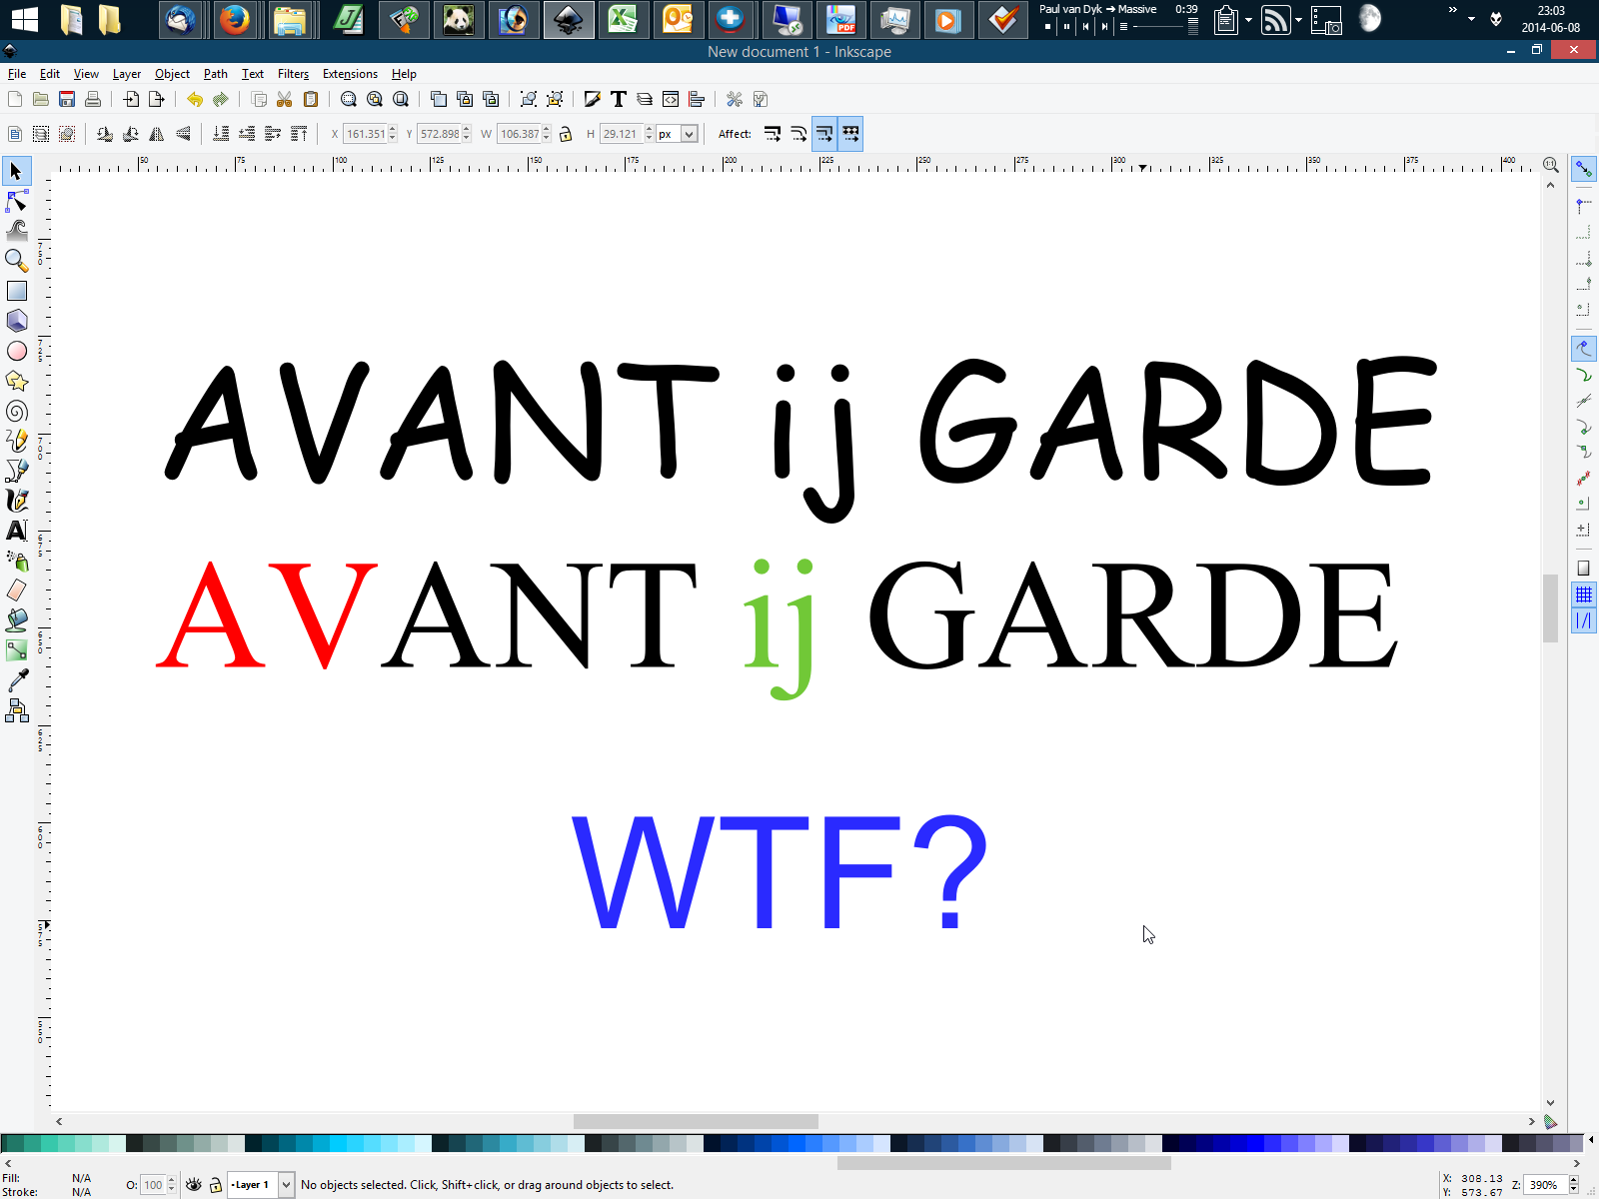This screenshot has height=1199, width=1599.
Task: Click the Save document icon
Action: 67,99
